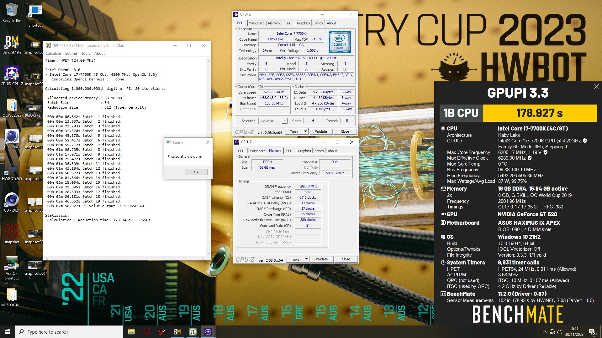This screenshot has width=602, height=338.
Task: Open the notification center icon
Action: 592,332
